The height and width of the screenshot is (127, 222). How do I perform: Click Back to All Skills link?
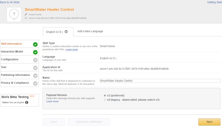pyautogui.click(x=10, y=2)
